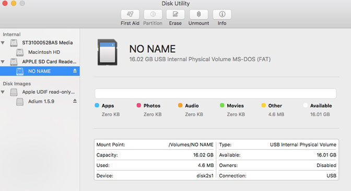Click the Adium 1.5.9 volume icon
Viewport: 351px width, 191px height.
[20, 102]
